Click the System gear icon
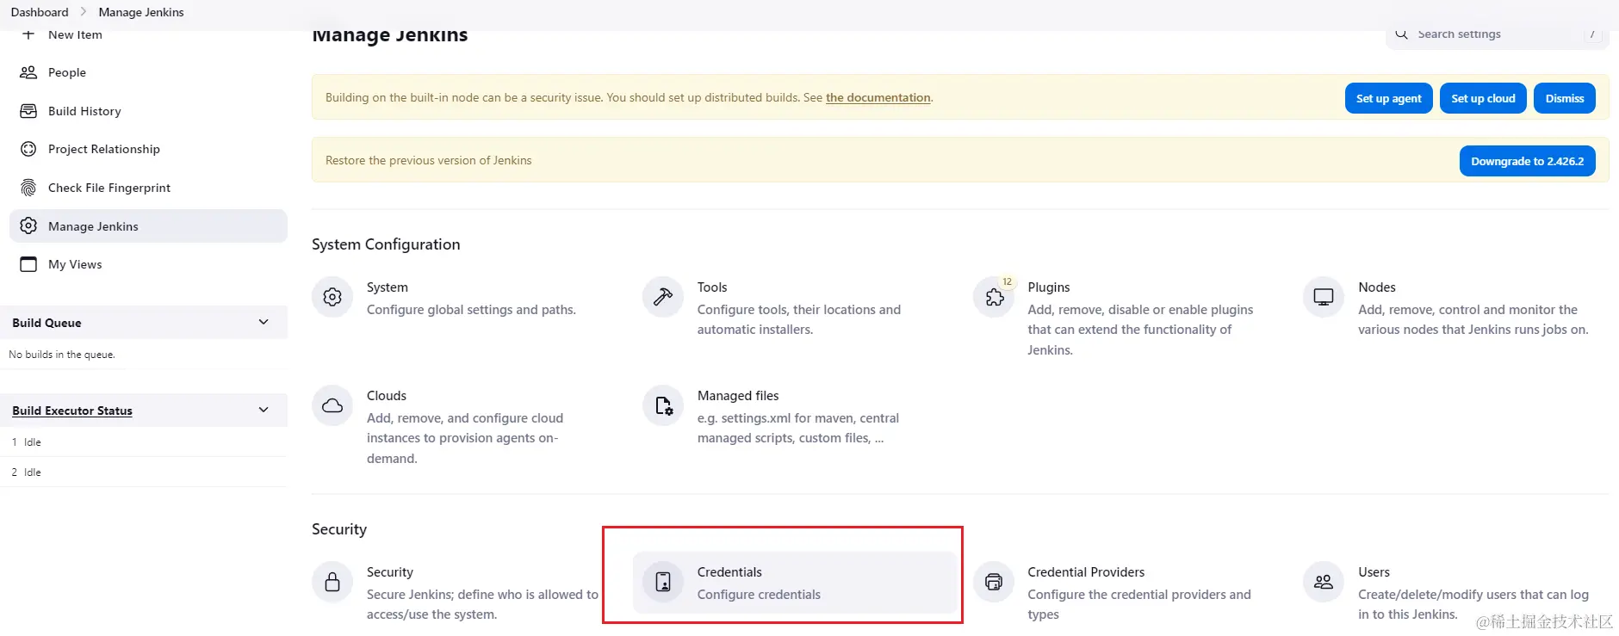 [x=332, y=298]
